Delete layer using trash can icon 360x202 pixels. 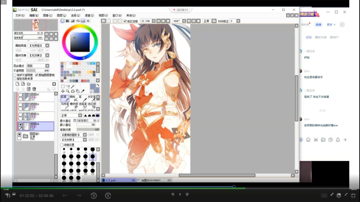point(34,89)
